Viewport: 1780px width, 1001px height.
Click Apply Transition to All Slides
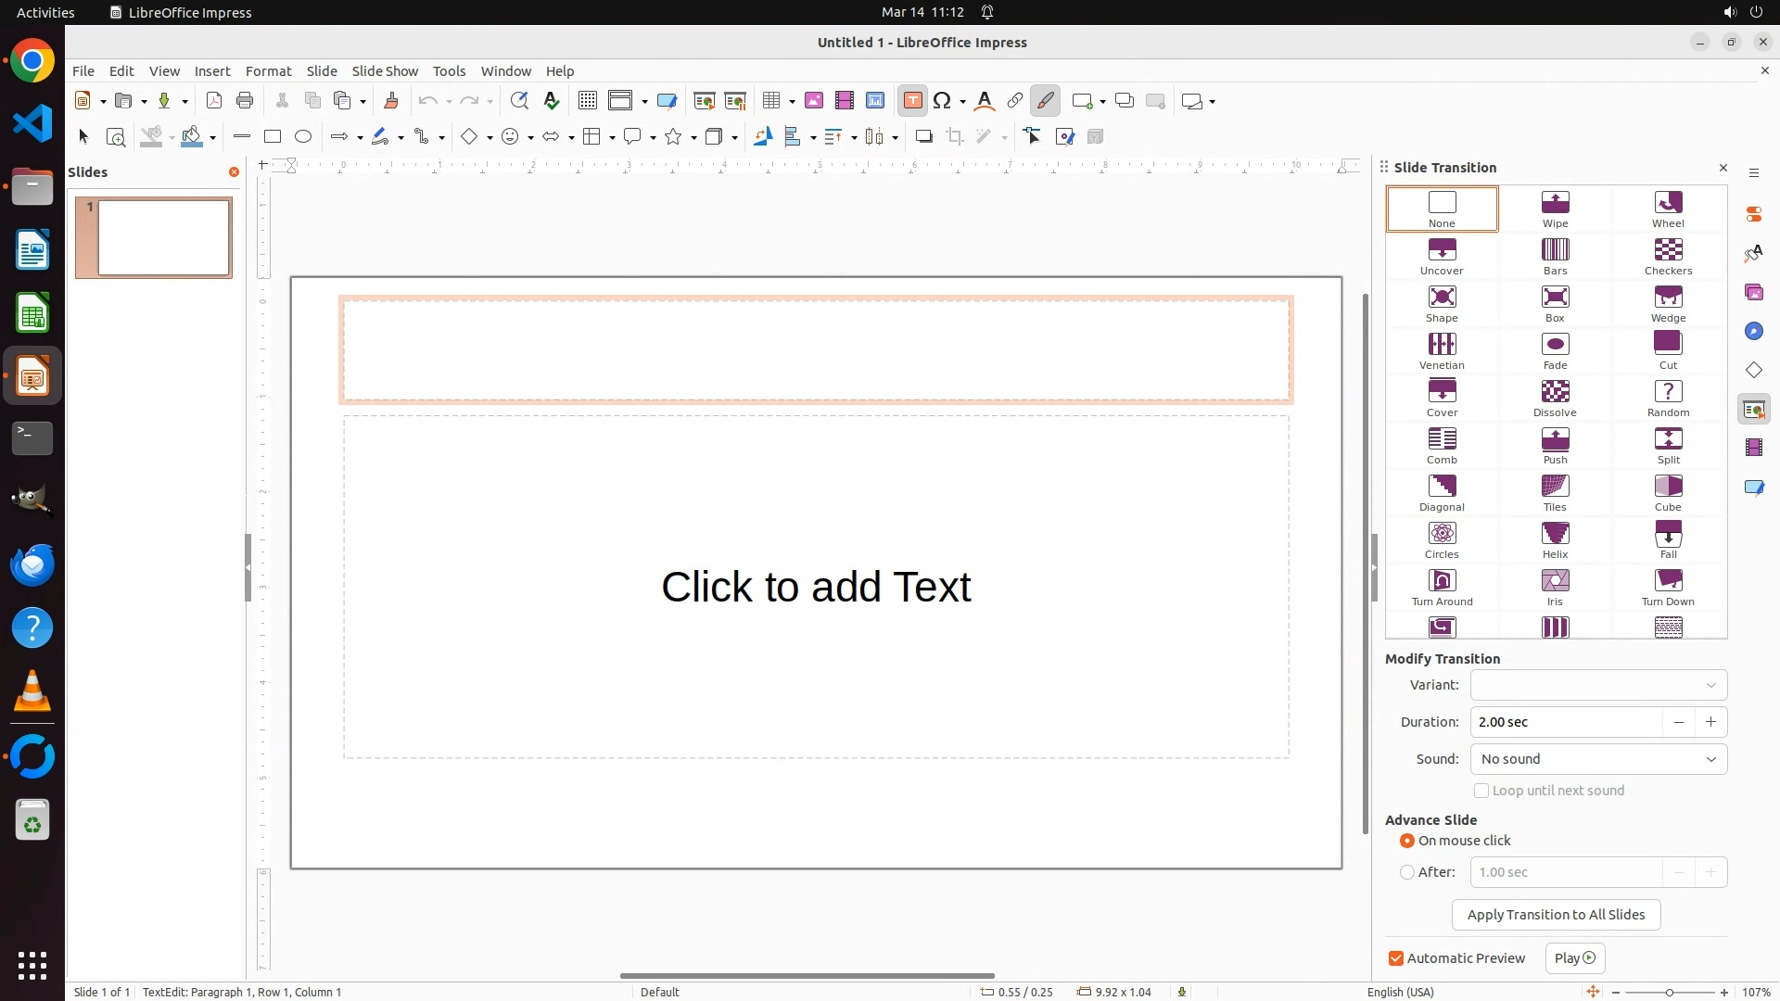tap(1556, 915)
